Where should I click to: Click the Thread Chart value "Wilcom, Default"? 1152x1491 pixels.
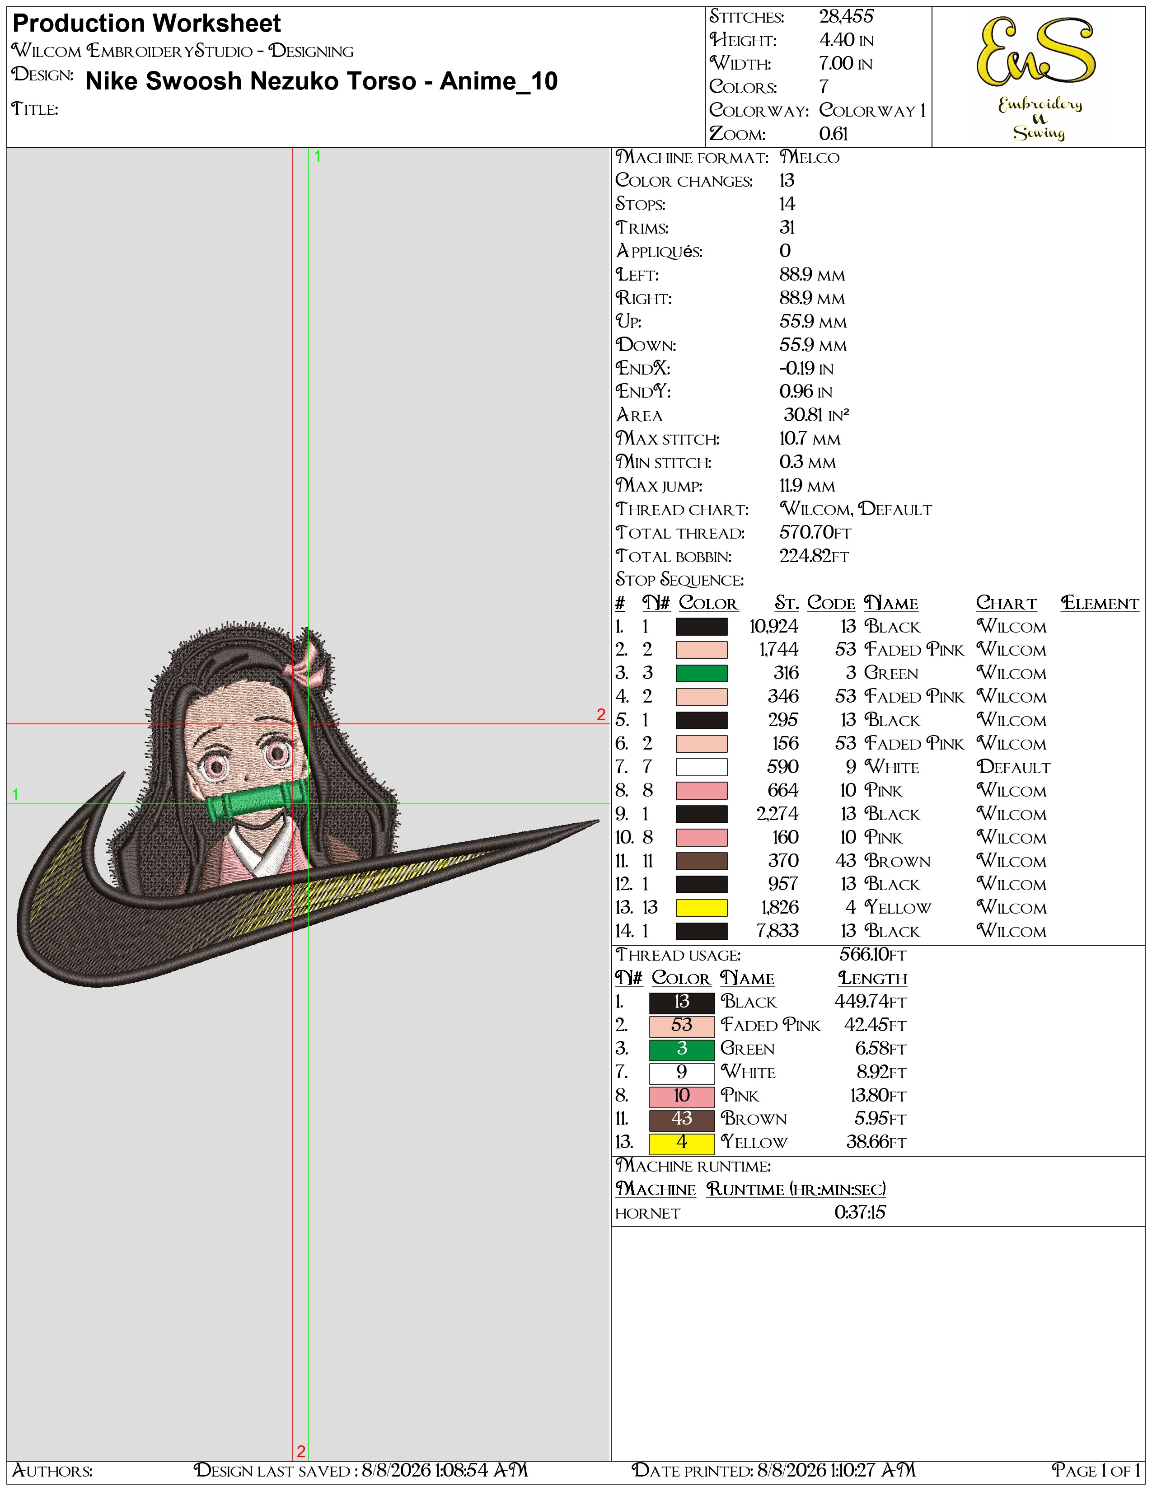coord(856,509)
